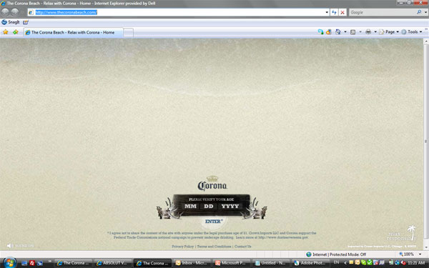Click the green checkmark tray icon

(370, 262)
